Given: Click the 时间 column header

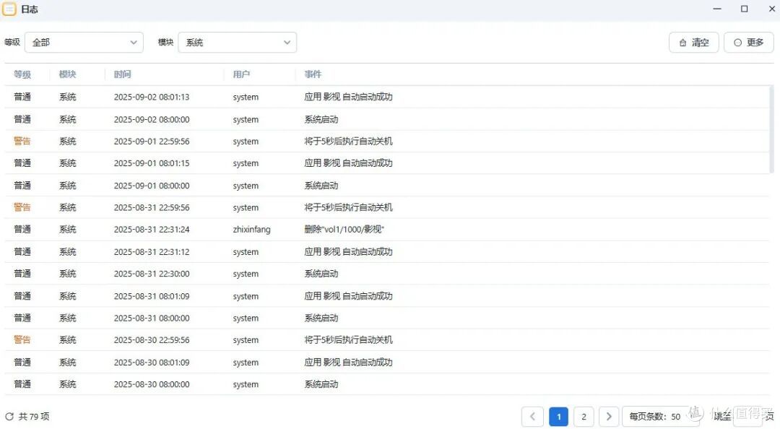Looking at the screenshot, I should click(122, 74).
